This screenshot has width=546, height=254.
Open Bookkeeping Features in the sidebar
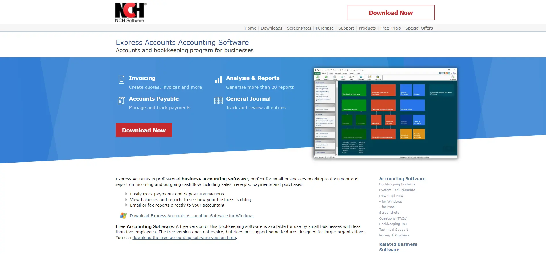coord(397,184)
